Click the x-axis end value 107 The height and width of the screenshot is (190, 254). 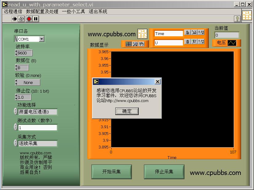[x=233, y=152]
